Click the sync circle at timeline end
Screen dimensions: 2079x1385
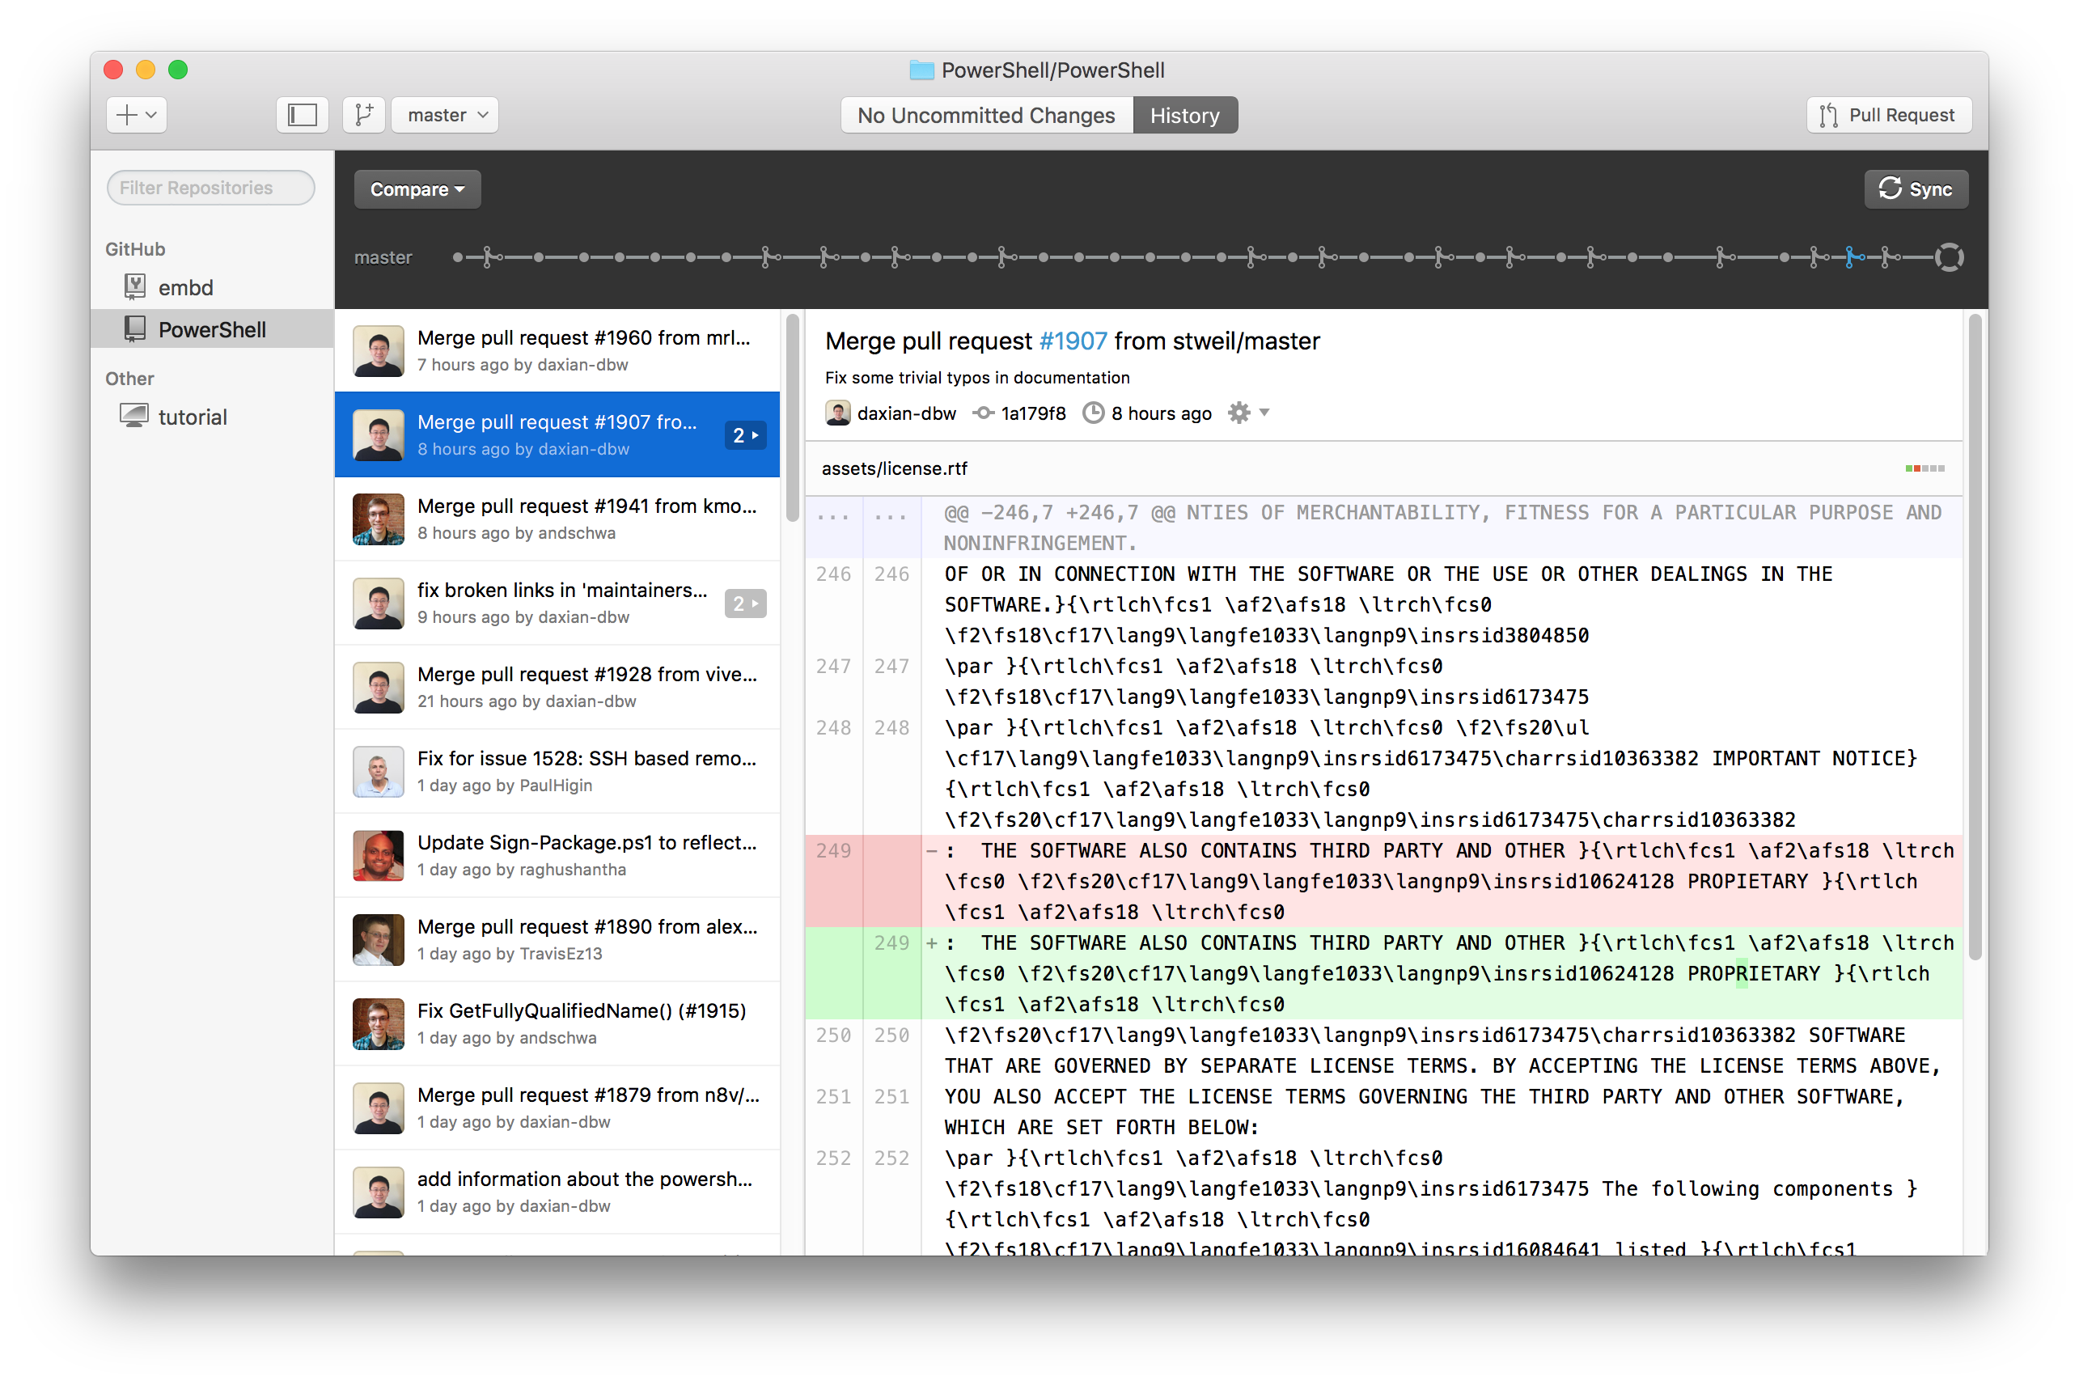1950,257
